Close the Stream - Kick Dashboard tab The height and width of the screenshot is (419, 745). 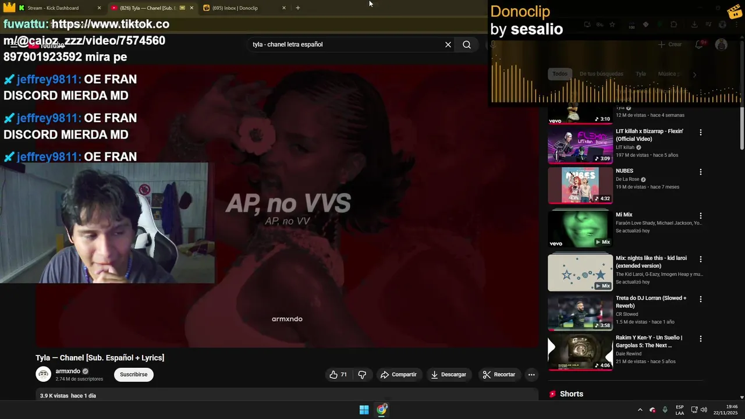(x=99, y=8)
